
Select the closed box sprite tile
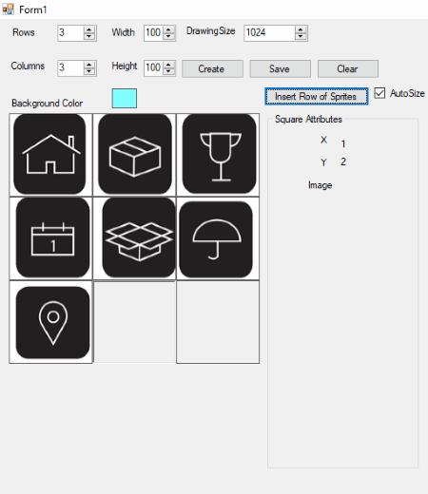click(x=134, y=155)
